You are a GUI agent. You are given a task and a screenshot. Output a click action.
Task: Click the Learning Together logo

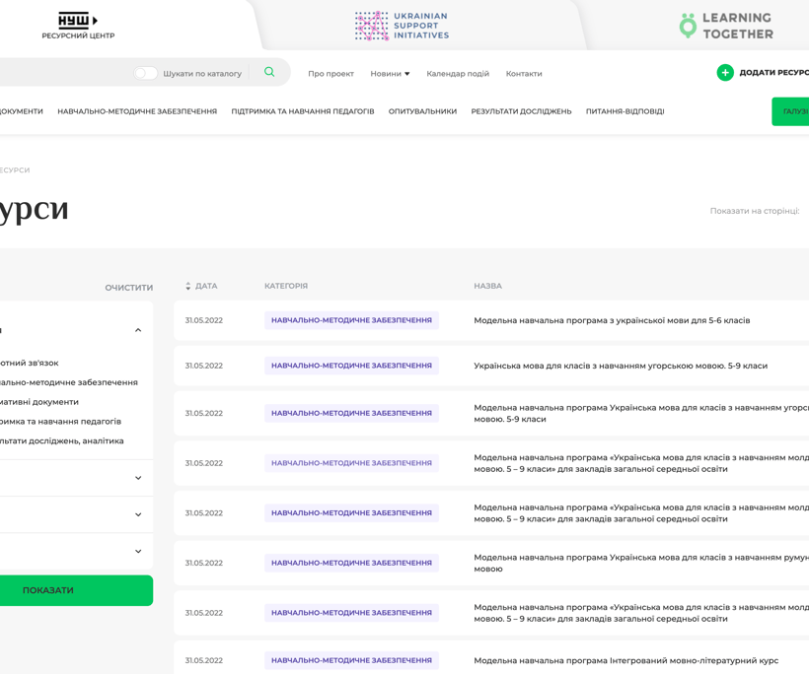[x=726, y=26]
